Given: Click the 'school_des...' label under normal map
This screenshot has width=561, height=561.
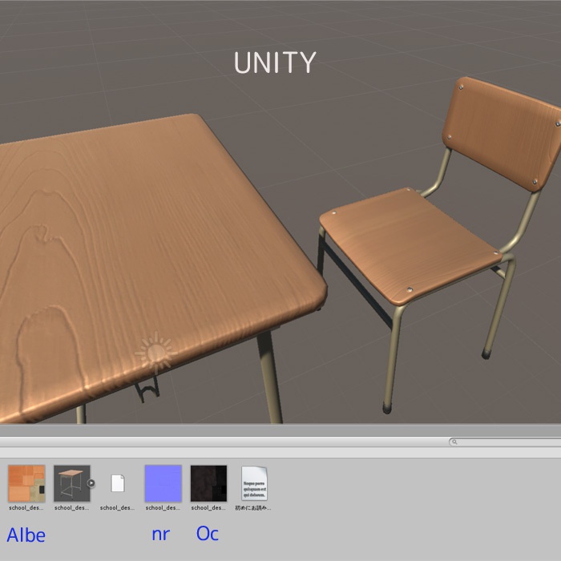Looking at the screenshot, I should tap(163, 507).
